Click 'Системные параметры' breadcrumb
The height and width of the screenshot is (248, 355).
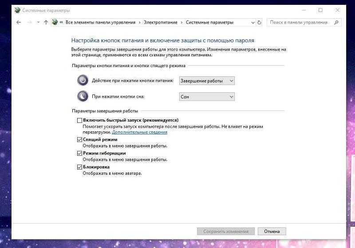click(209, 22)
